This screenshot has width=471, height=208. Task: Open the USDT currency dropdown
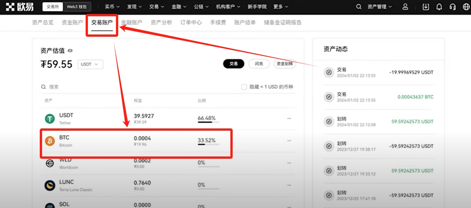click(90, 64)
